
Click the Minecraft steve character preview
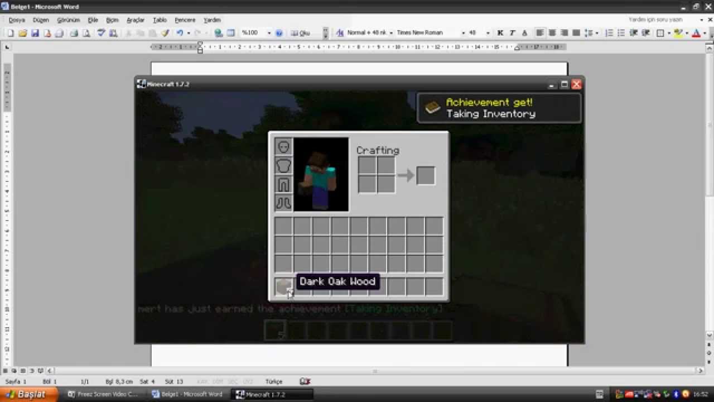[321, 175]
